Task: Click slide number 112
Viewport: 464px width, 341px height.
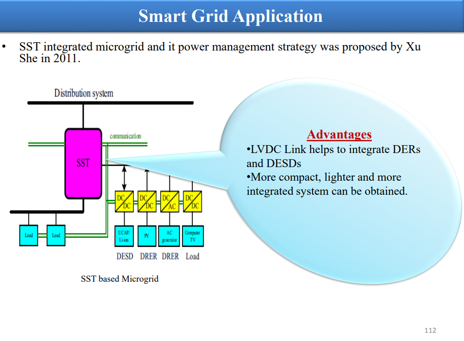Action: pos(430,330)
